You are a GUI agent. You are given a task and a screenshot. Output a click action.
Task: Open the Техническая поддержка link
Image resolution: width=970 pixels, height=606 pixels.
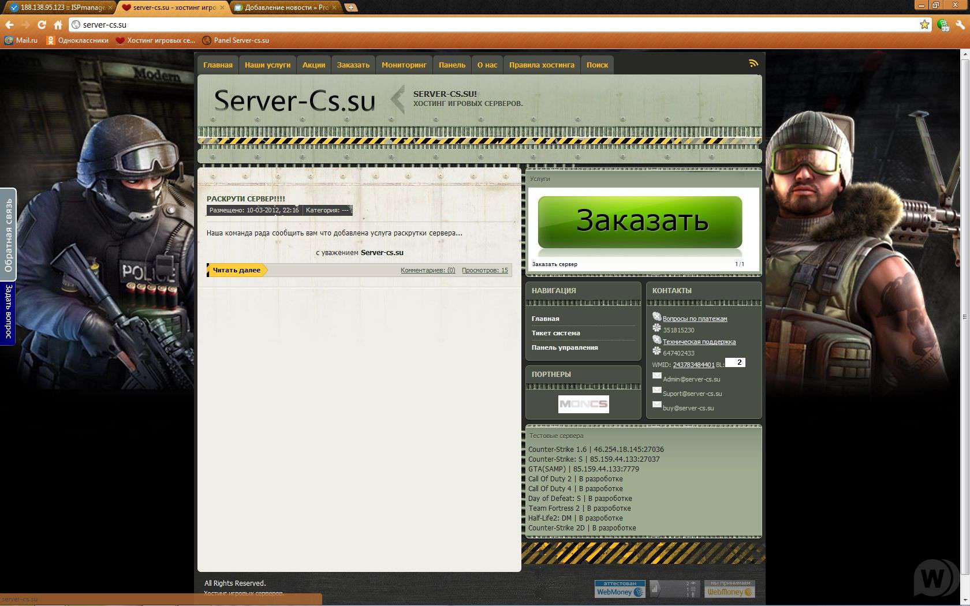point(699,342)
